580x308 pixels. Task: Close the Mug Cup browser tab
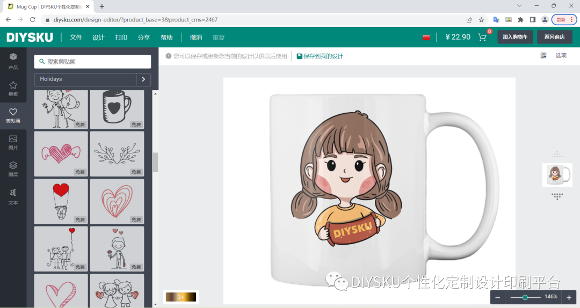[x=88, y=6]
